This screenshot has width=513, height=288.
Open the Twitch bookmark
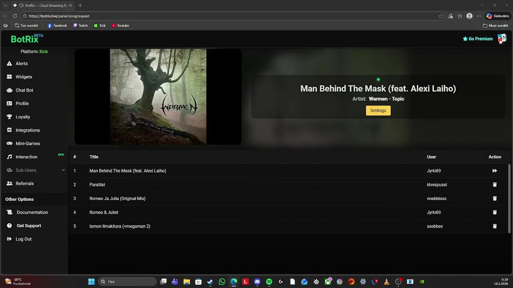coord(81,26)
